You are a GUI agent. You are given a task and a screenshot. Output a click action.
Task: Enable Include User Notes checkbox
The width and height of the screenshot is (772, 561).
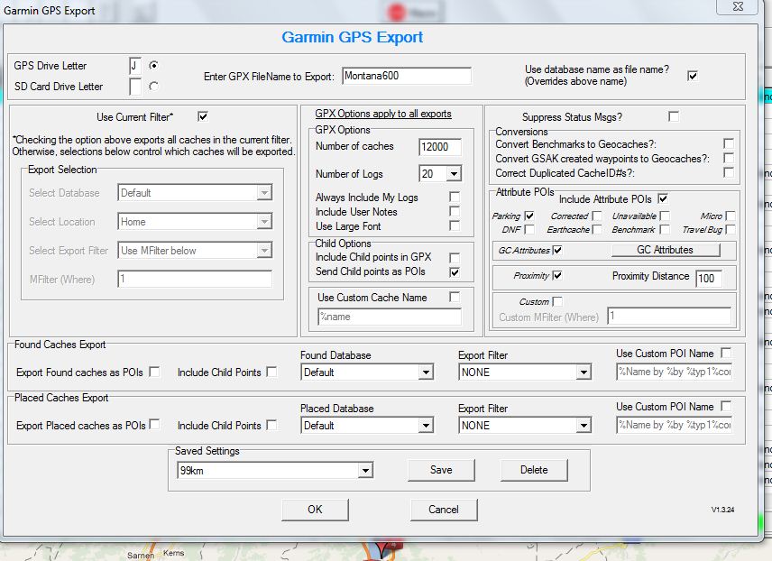[x=455, y=211]
